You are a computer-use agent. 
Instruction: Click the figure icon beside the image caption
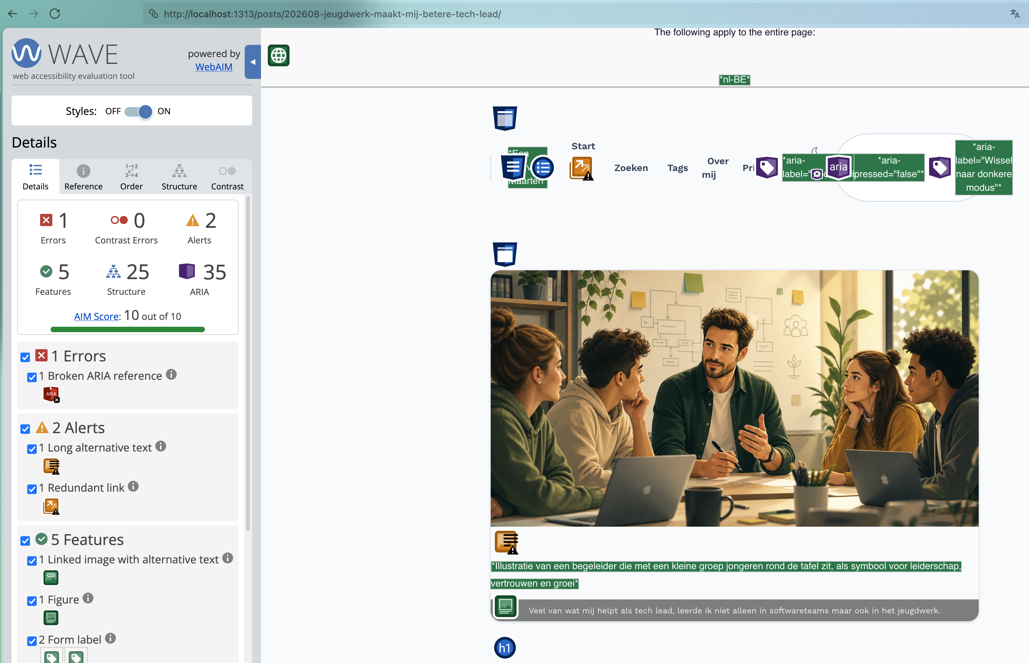[x=505, y=607]
